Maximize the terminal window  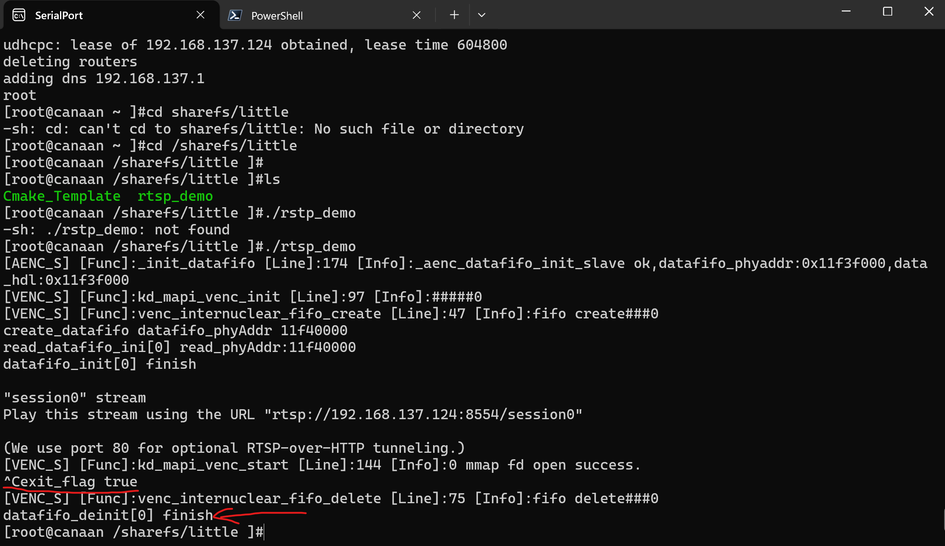point(887,12)
